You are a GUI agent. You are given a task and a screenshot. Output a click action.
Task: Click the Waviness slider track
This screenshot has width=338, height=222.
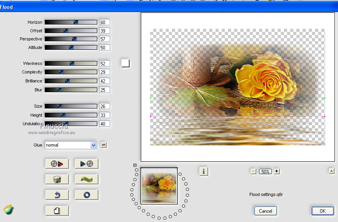coord(71,63)
